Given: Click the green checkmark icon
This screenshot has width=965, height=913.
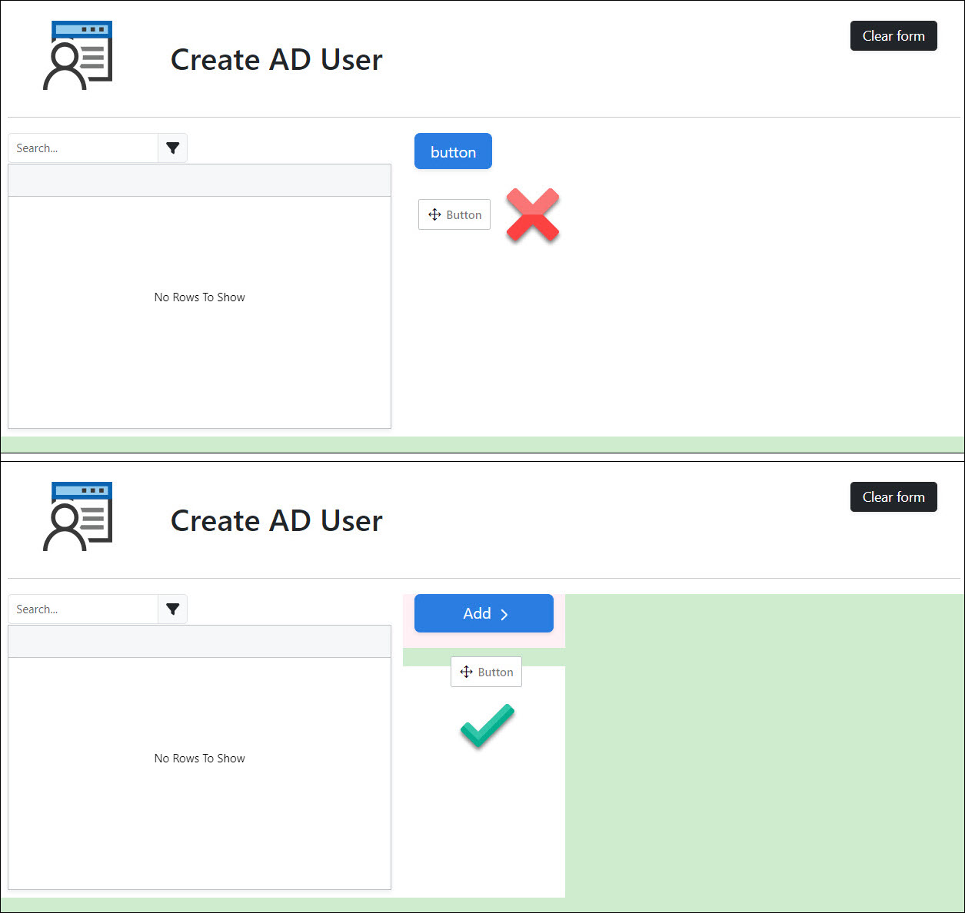Looking at the screenshot, I should point(487,725).
